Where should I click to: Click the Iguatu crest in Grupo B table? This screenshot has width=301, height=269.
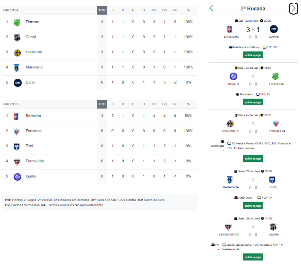pos(17,177)
